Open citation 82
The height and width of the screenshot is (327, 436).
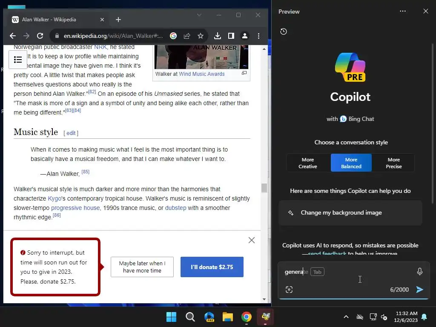tap(91, 92)
